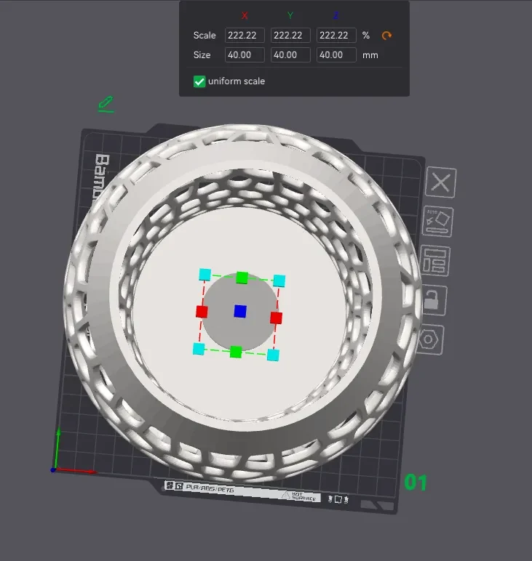Click the Scale Z percentage field

pos(336,36)
